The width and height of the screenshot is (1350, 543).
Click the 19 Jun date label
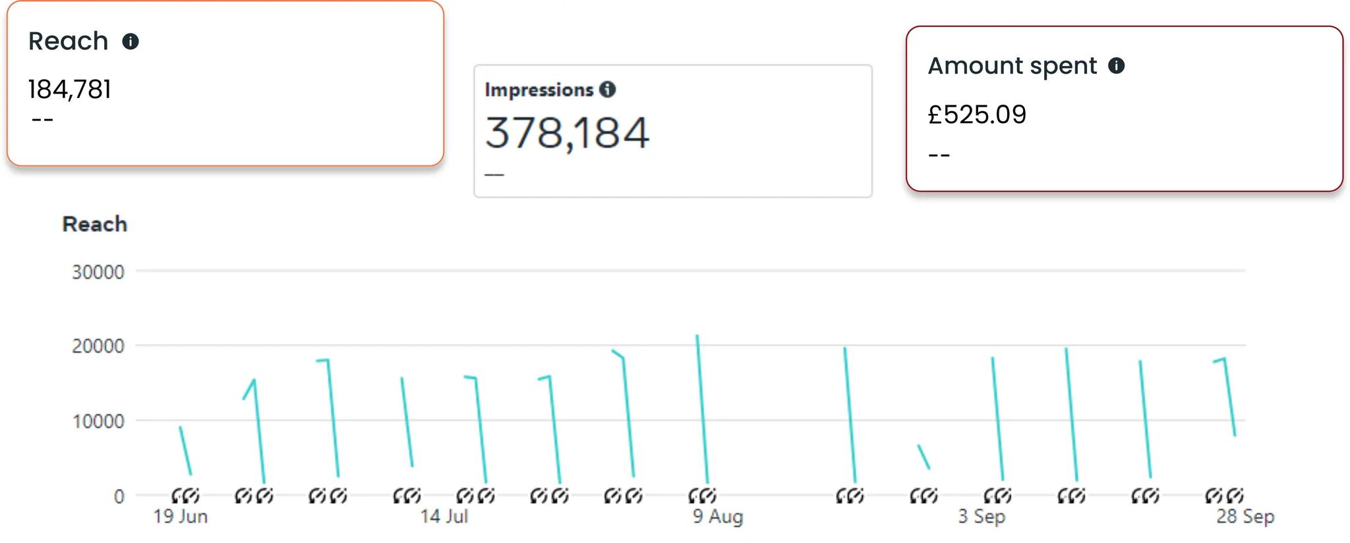tap(181, 517)
